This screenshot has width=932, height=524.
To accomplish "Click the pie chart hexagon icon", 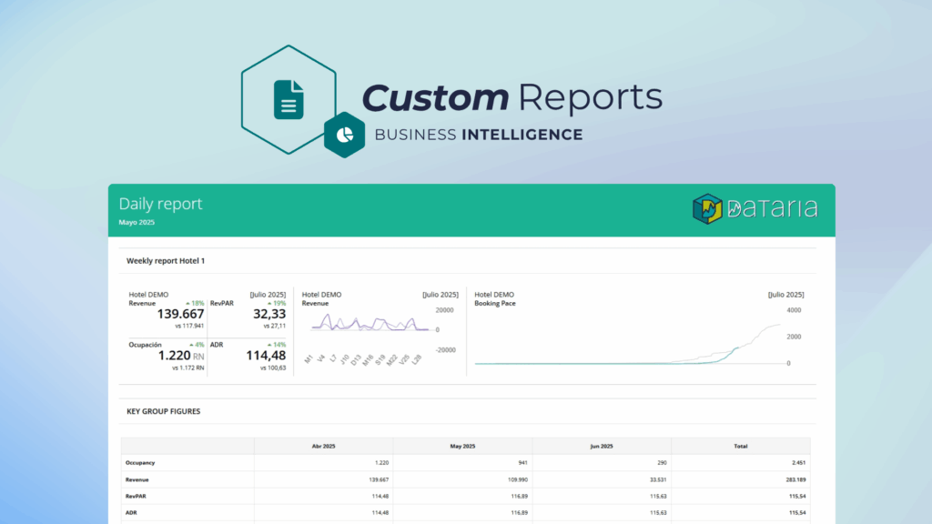I will click(345, 135).
